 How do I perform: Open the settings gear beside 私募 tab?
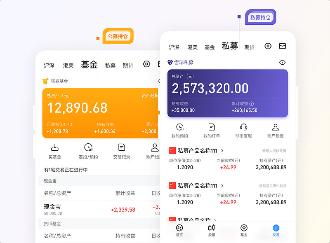coord(268,46)
